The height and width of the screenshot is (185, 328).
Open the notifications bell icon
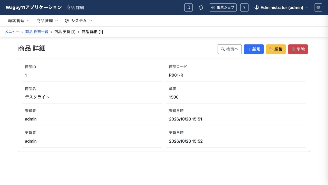(x=201, y=7)
